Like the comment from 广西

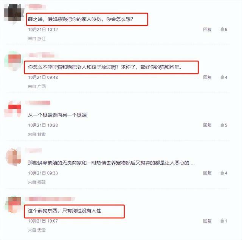223,77
